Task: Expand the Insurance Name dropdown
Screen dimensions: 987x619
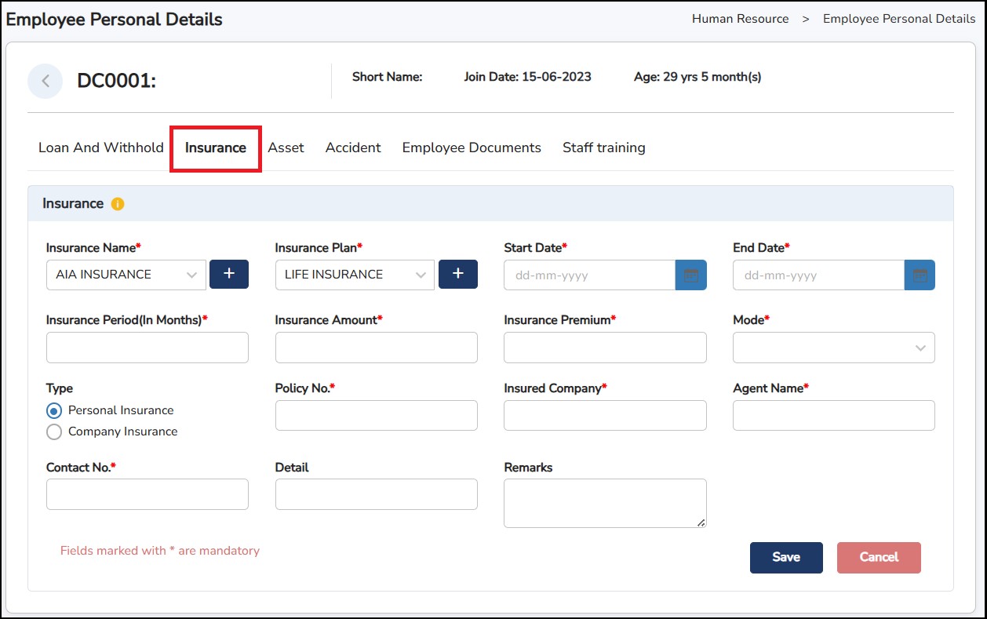Action: (x=126, y=275)
